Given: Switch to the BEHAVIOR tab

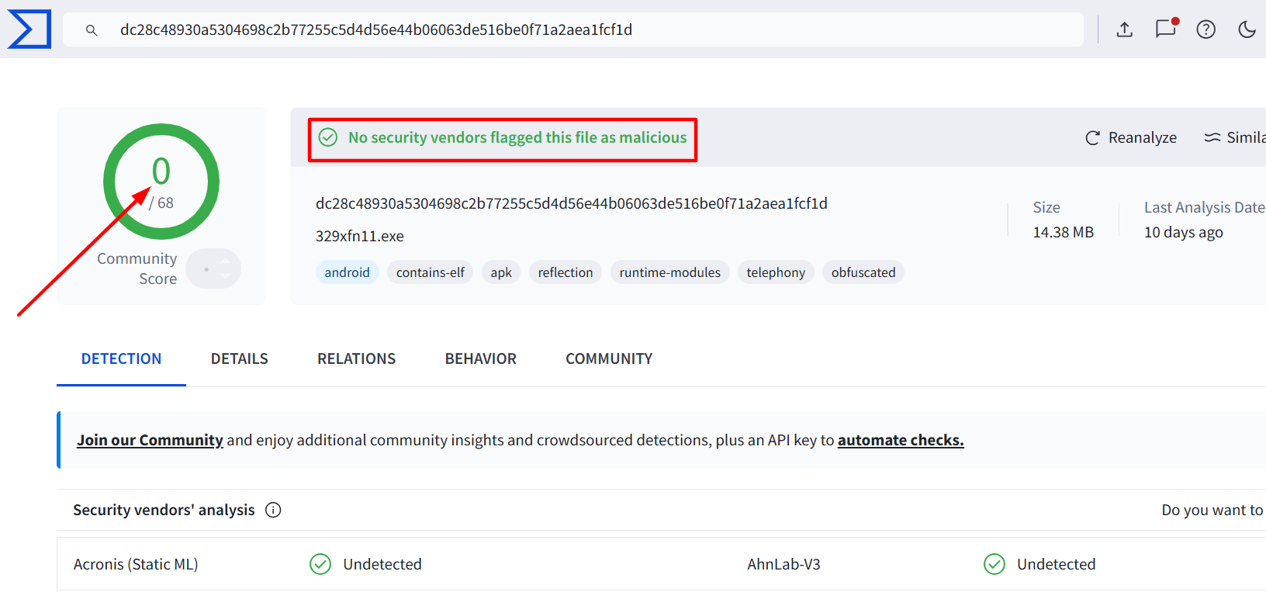Looking at the screenshot, I should tap(480, 359).
